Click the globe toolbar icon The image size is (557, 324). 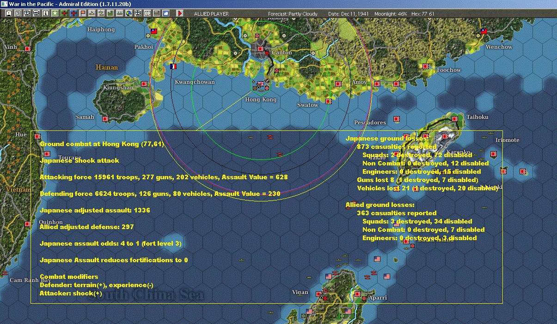click(x=129, y=13)
